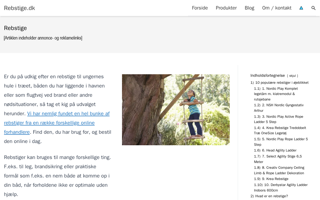Jump to Nordic Play Active Rope Ladder

coord(278,119)
